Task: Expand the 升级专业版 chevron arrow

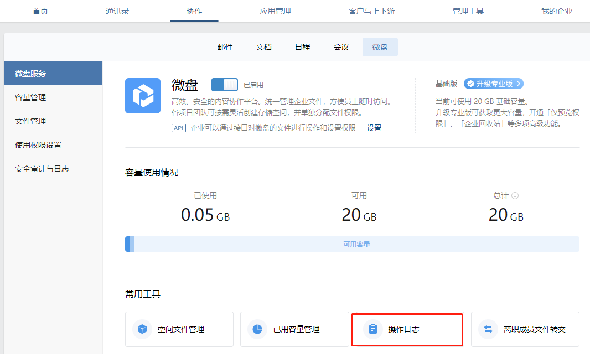Action: tap(518, 84)
